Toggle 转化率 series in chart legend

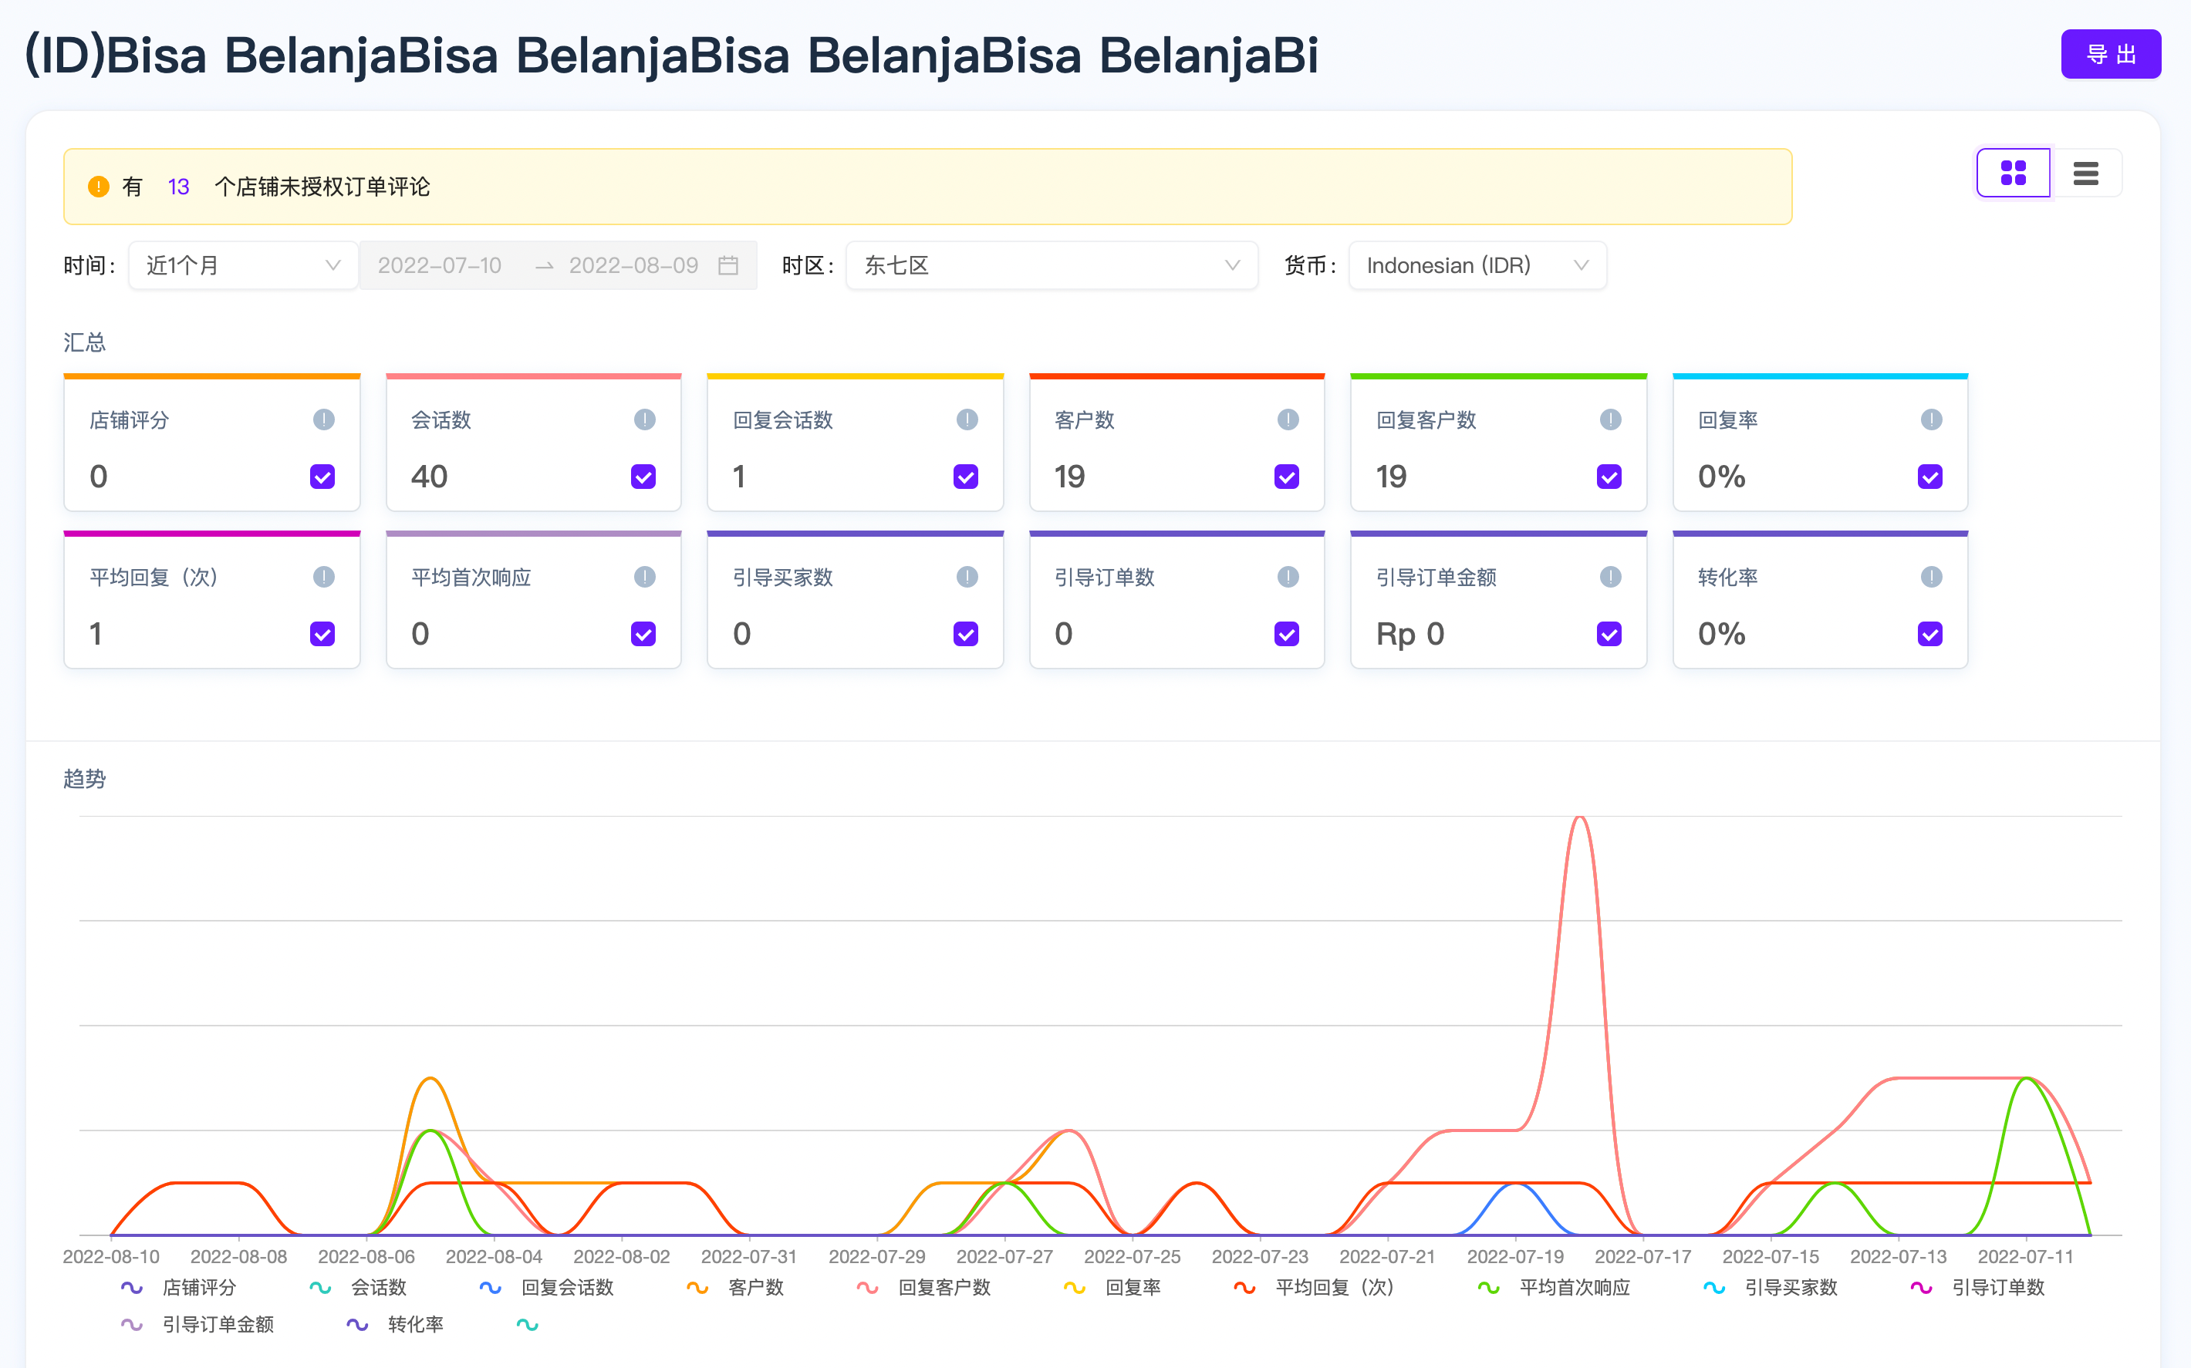tap(394, 1325)
